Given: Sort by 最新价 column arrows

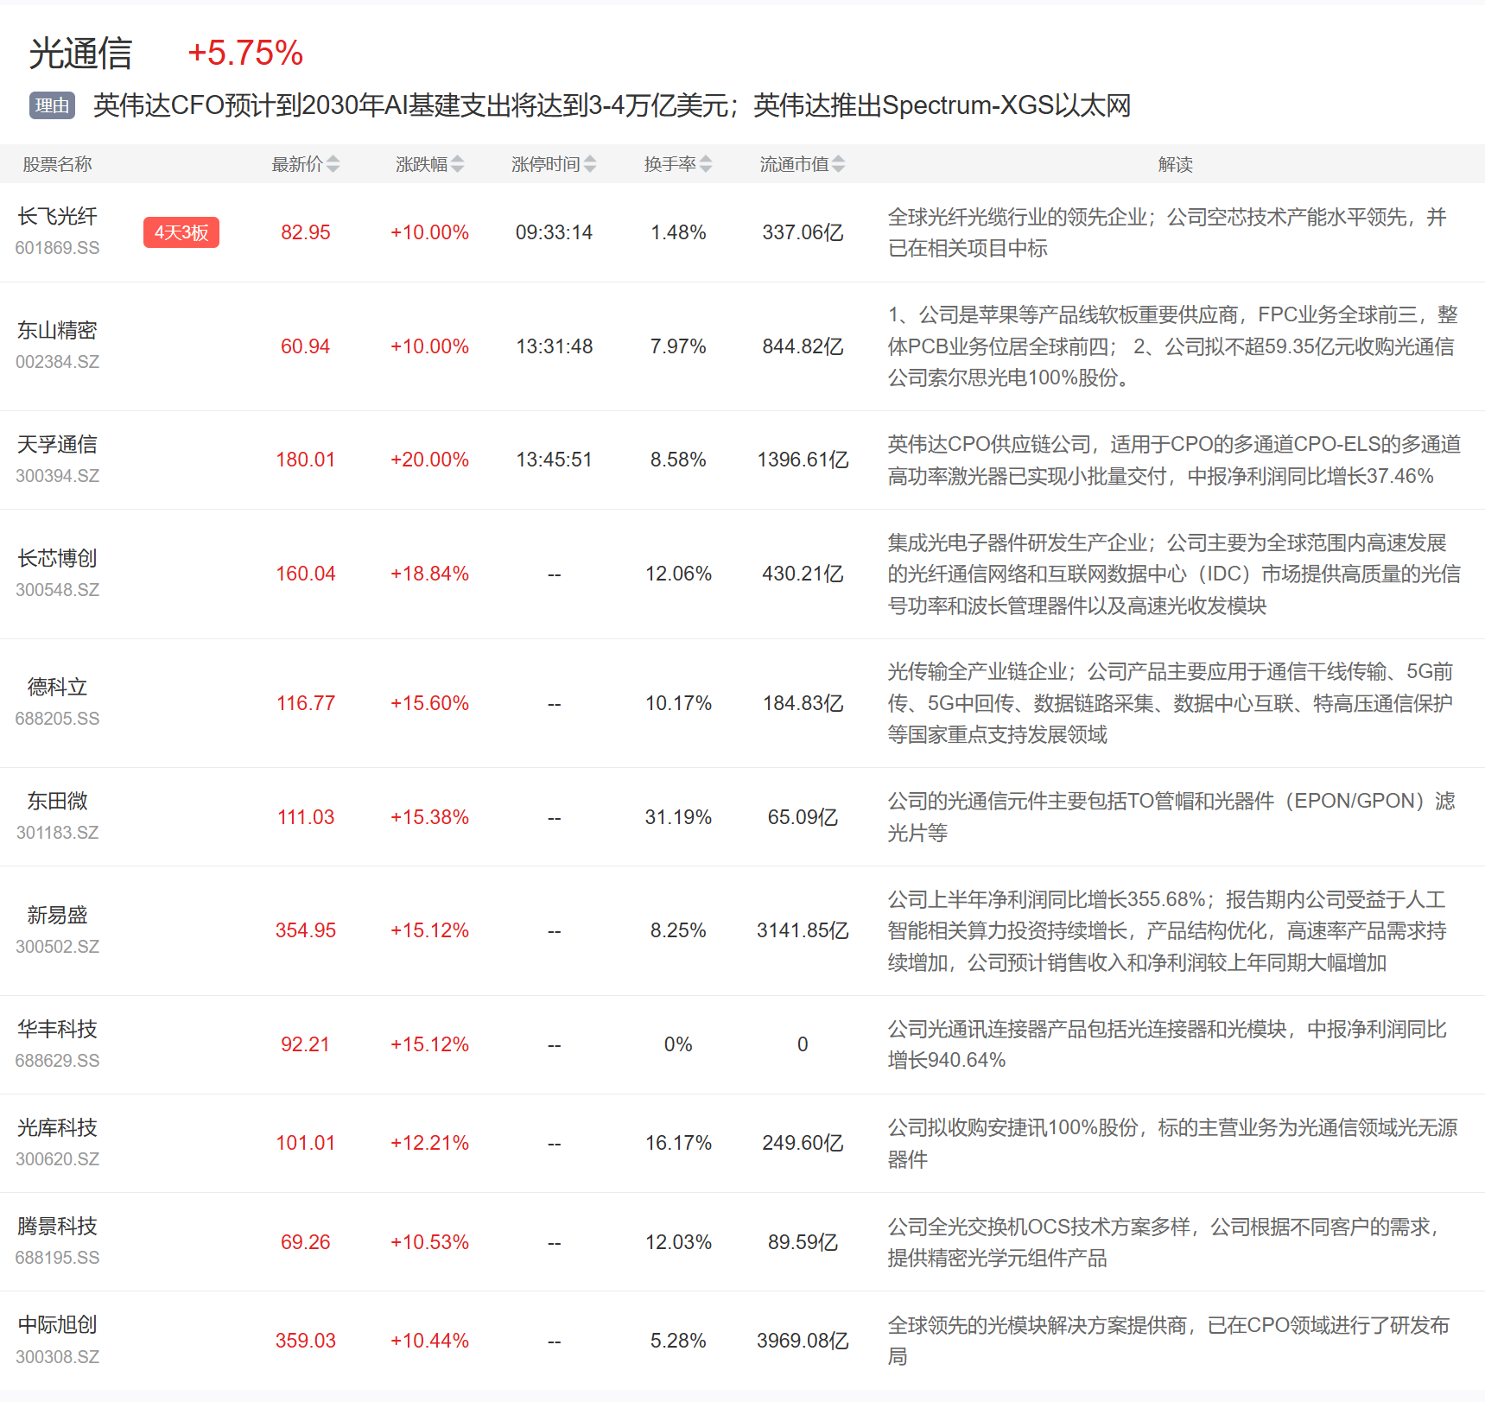Looking at the screenshot, I should click(x=333, y=164).
